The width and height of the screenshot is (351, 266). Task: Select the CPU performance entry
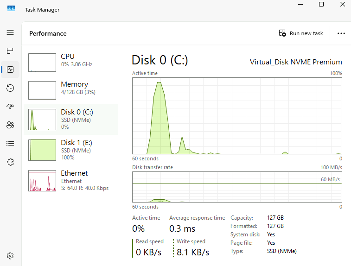point(72,62)
